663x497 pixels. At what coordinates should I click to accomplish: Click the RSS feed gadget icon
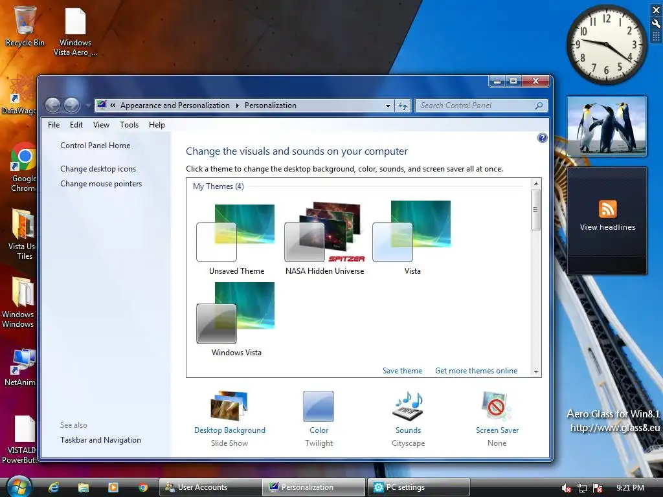607,209
